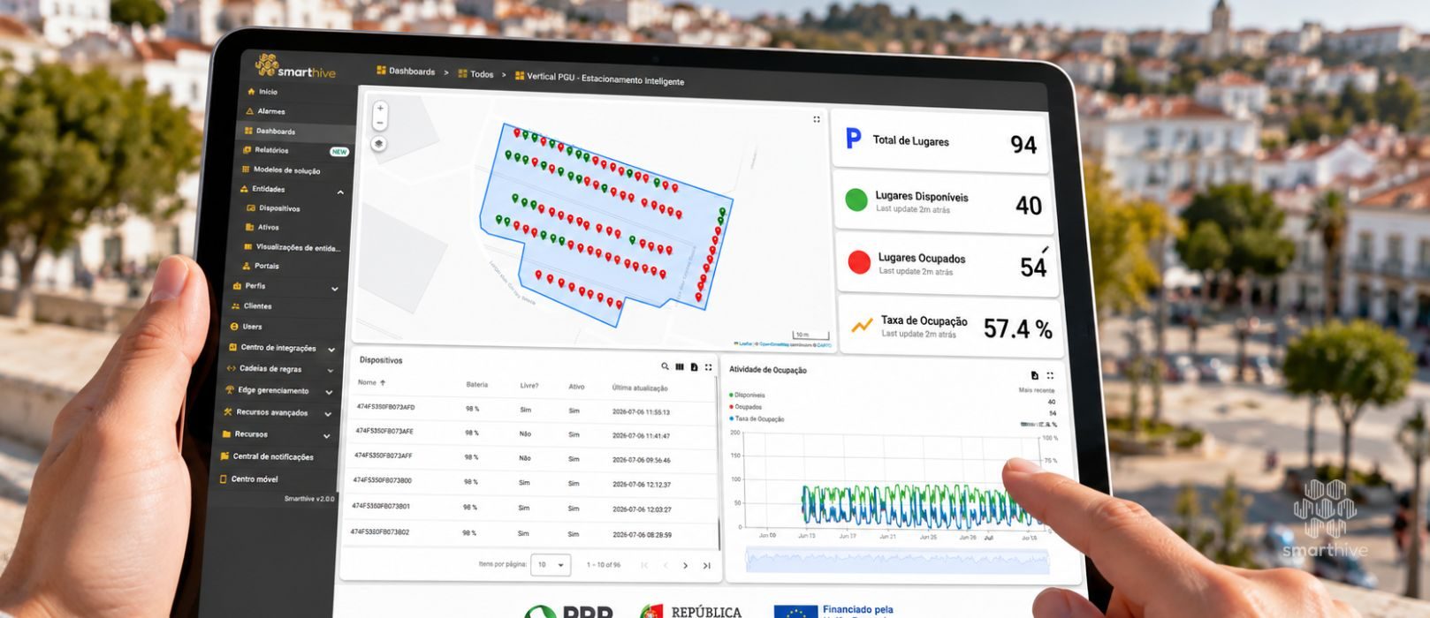Collapse the Entidades group chevron
Screen dimensions: 1430x618
[x=340, y=192]
